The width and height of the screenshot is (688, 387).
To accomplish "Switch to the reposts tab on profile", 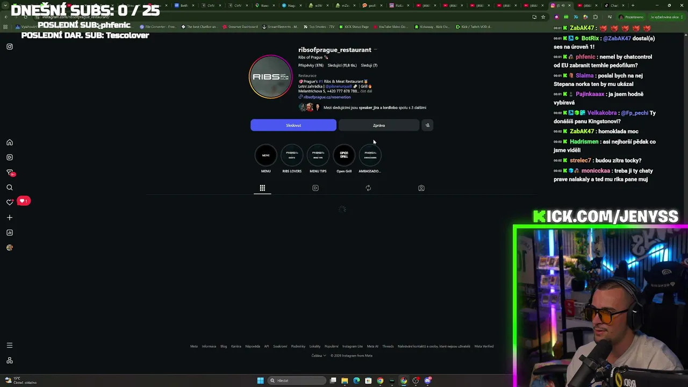I will click(x=368, y=188).
